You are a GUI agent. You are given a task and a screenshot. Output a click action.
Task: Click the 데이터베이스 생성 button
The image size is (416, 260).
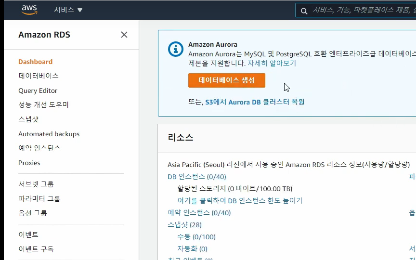coord(227,80)
